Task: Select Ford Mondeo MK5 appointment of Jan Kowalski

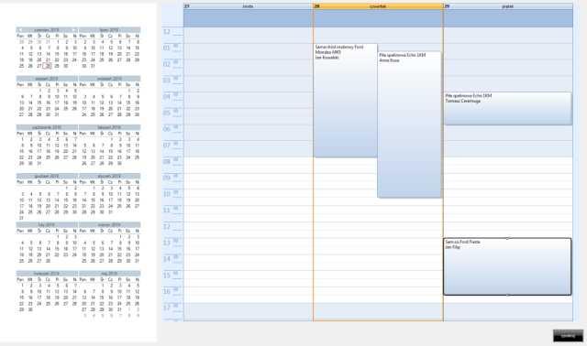Action: 346,100
